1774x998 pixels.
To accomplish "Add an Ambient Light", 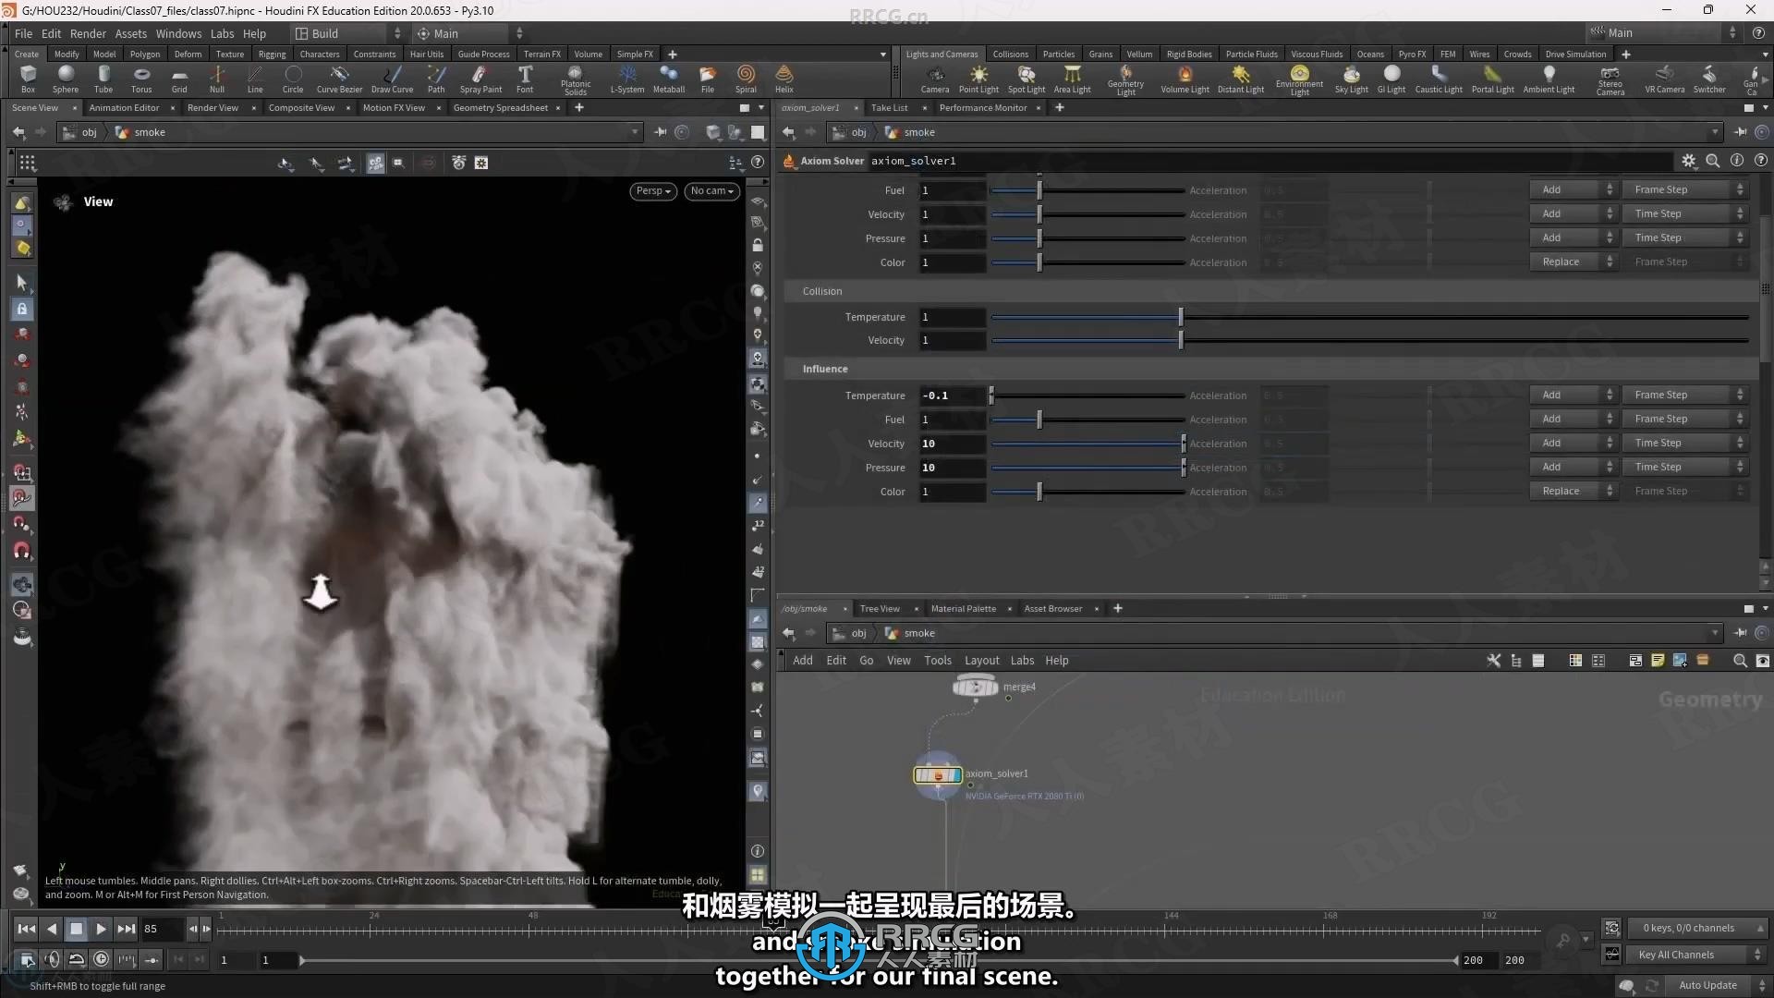I will (x=1549, y=79).
